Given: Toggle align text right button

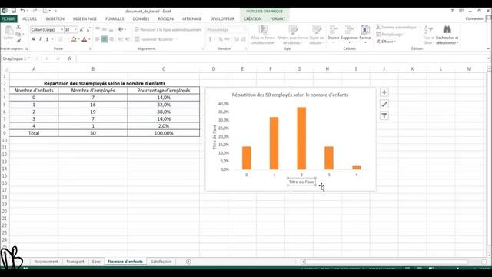Looking at the screenshot, I should click(x=111, y=39).
